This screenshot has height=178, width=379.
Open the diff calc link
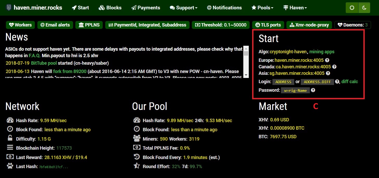click(350, 82)
